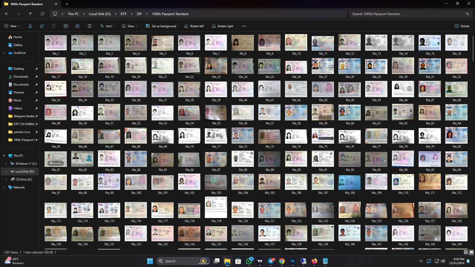The height and width of the screenshot is (267, 475).
Task: Click the file_23 file name
Action: [x=216, y=77]
